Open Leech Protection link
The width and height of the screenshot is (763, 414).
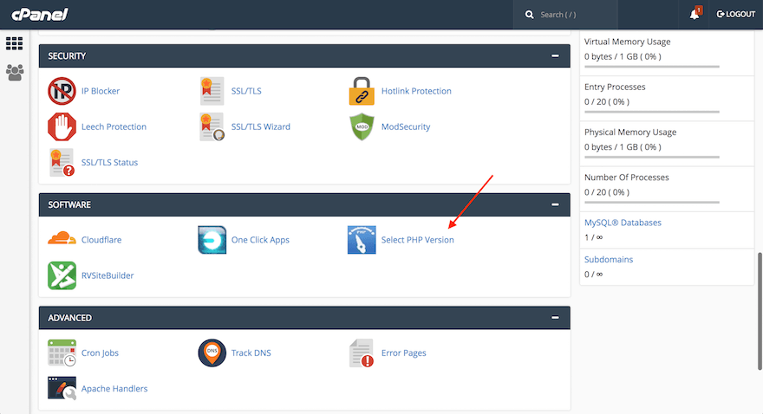coord(114,126)
